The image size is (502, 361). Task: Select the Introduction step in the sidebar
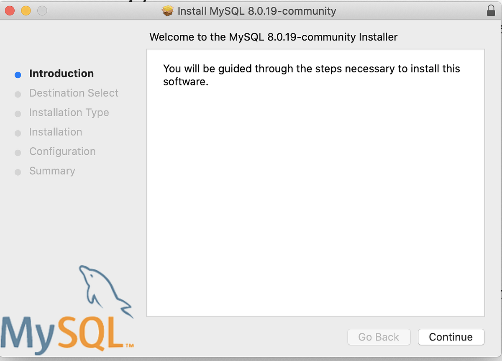[61, 74]
